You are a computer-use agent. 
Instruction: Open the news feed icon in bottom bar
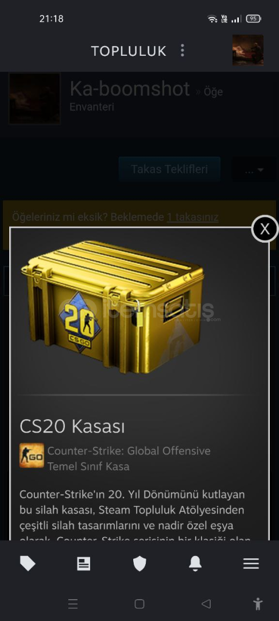point(83,563)
